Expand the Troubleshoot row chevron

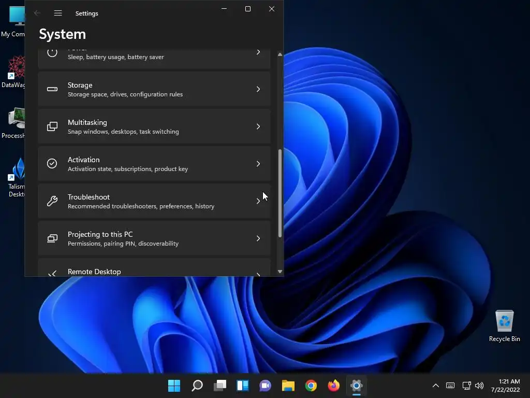coord(258,201)
